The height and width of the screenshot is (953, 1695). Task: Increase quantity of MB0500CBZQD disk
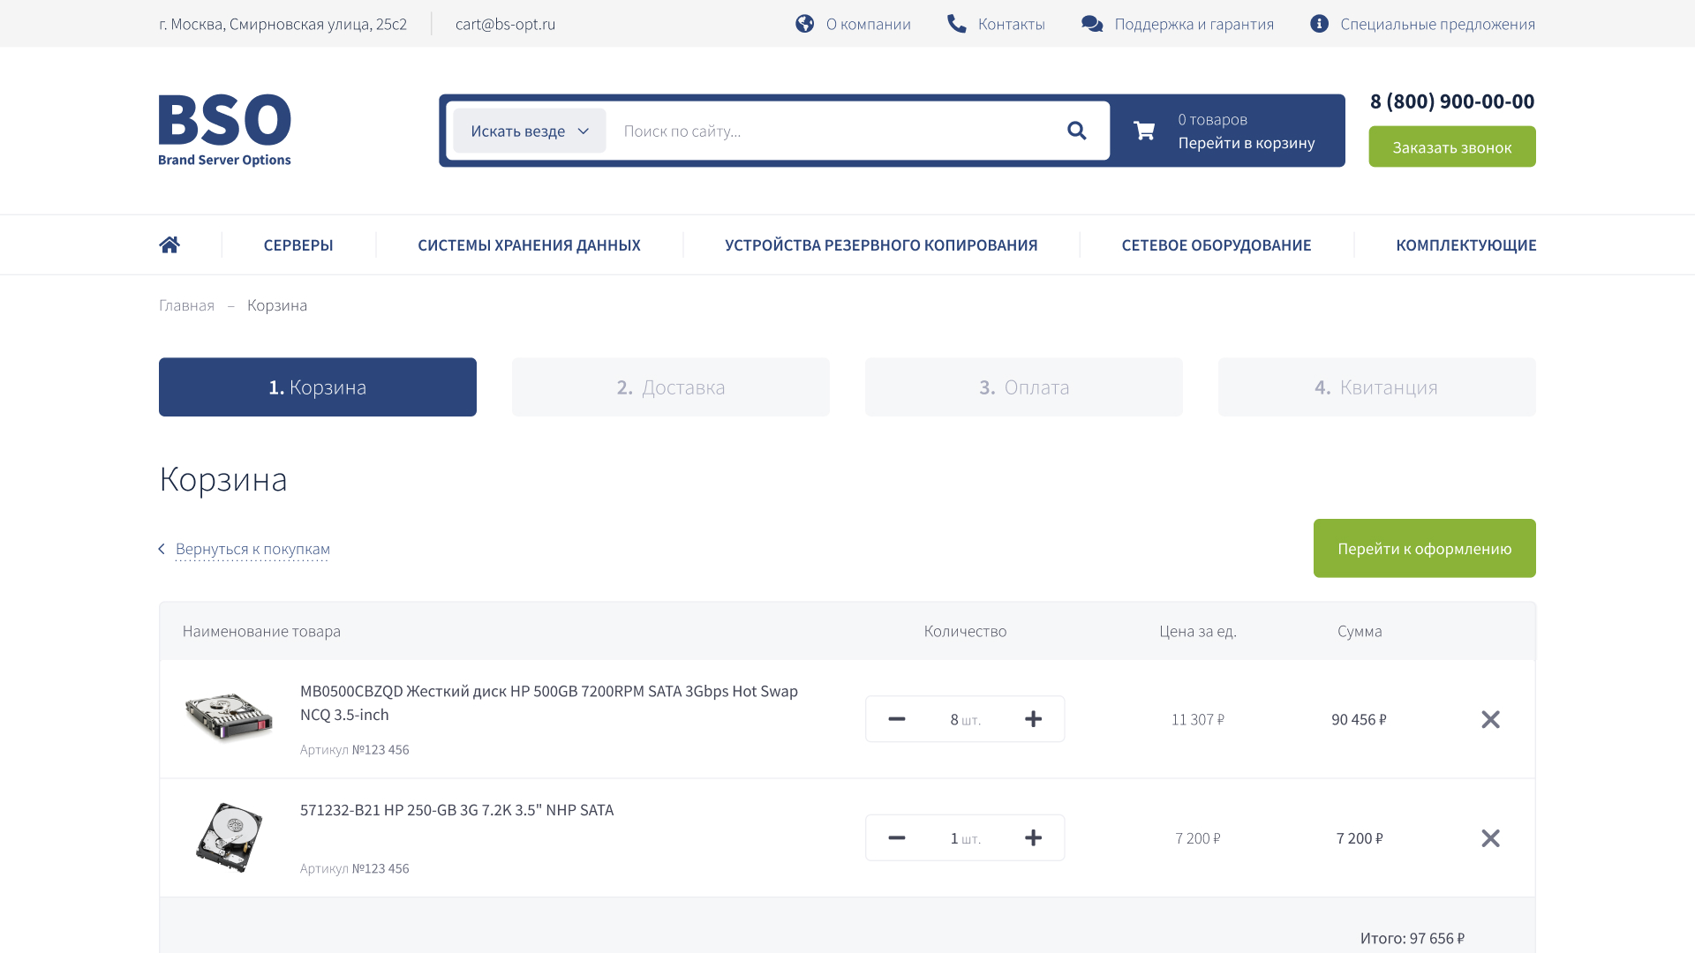pyautogui.click(x=1033, y=719)
